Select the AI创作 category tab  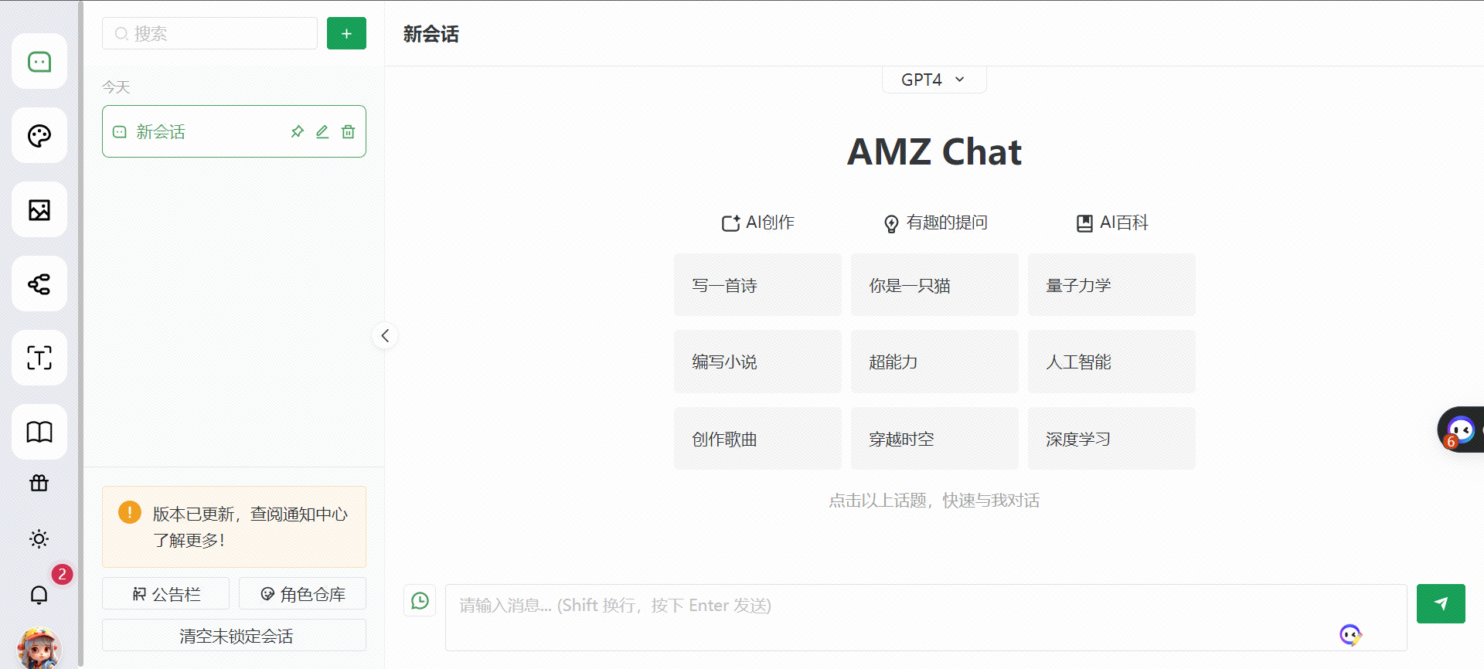(757, 223)
